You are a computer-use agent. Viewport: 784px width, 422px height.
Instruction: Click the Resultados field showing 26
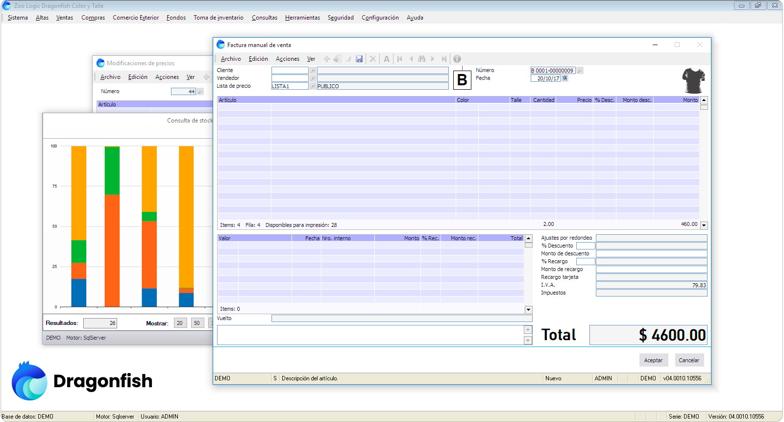(x=100, y=323)
